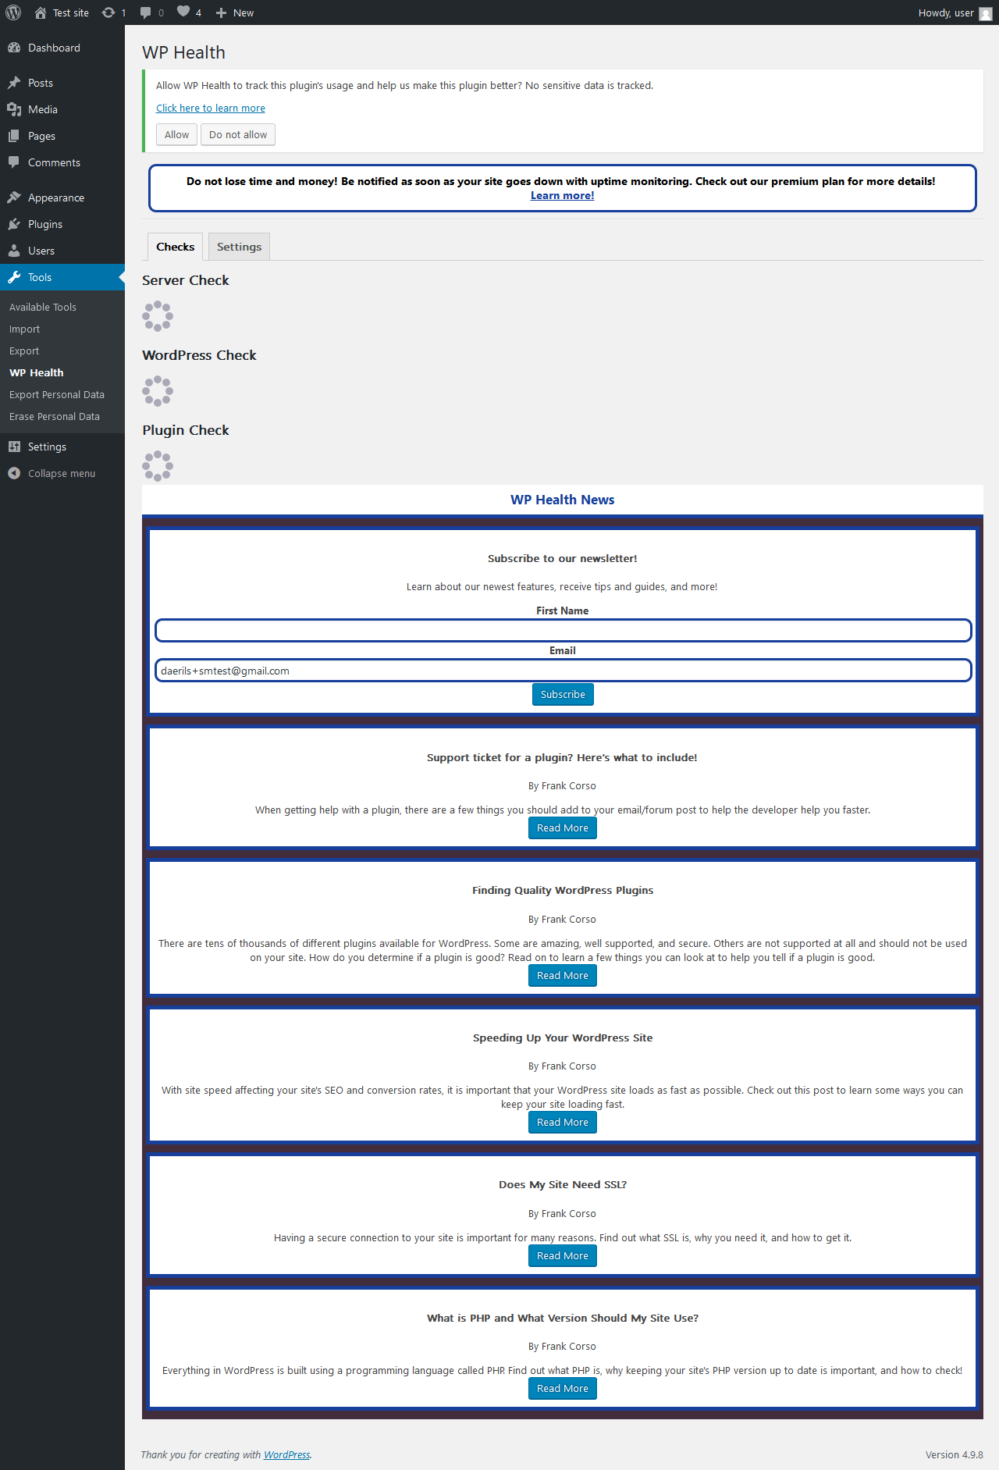Screen dimensions: 999x1470
Task: Click the WordPress logo in admin bar
Action: click(13, 12)
